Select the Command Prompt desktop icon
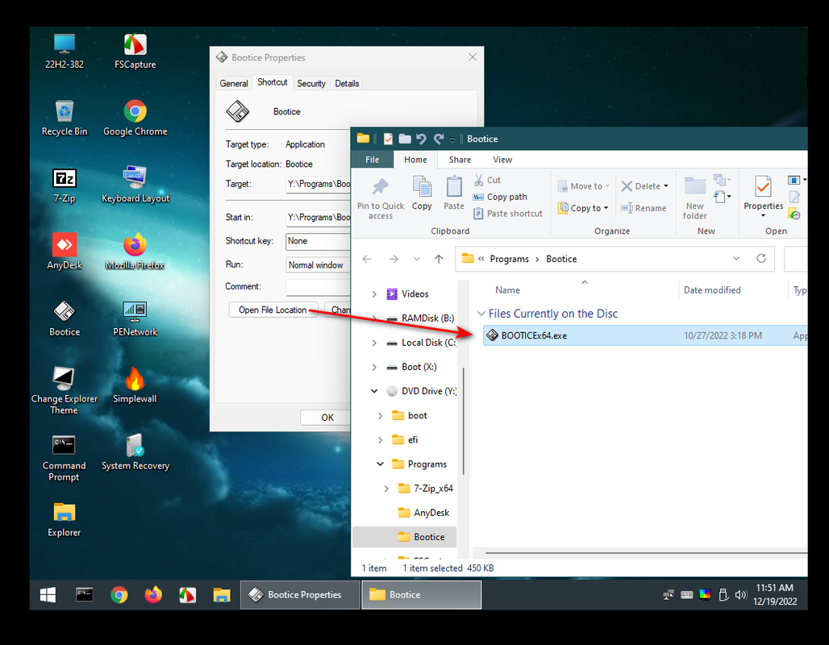The height and width of the screenshot is (645, 829). [64, 459]
